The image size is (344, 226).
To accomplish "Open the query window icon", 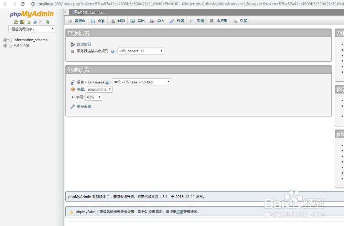I will point(29,22).
